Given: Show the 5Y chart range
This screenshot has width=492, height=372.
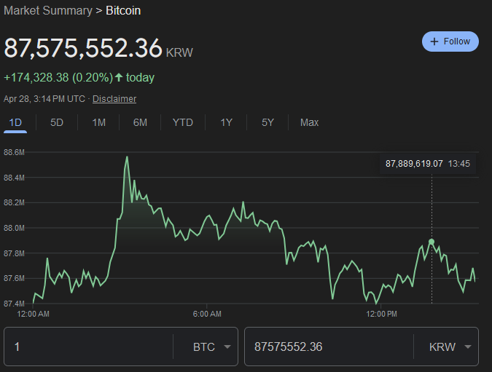Looking at the screenshot, I should 268,122.
